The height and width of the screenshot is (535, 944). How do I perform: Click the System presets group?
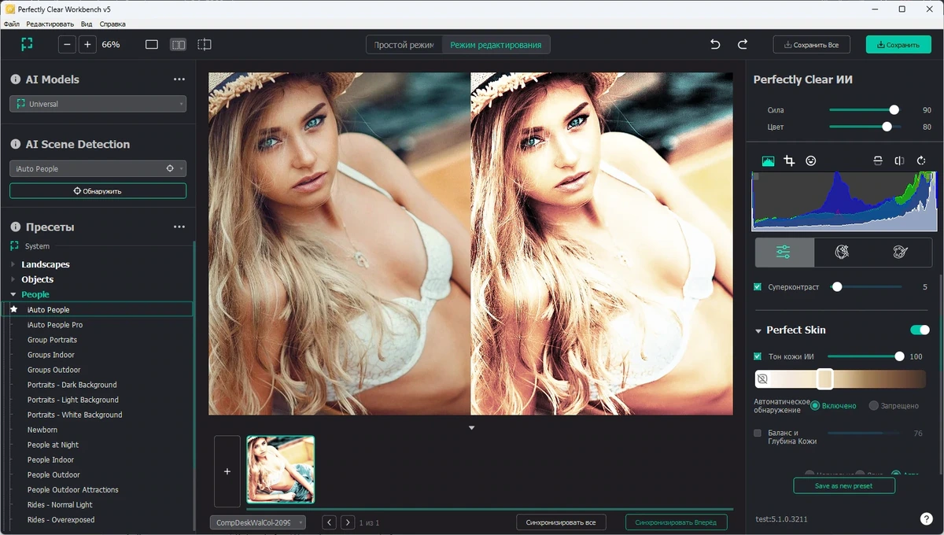(x=37, y=246)
